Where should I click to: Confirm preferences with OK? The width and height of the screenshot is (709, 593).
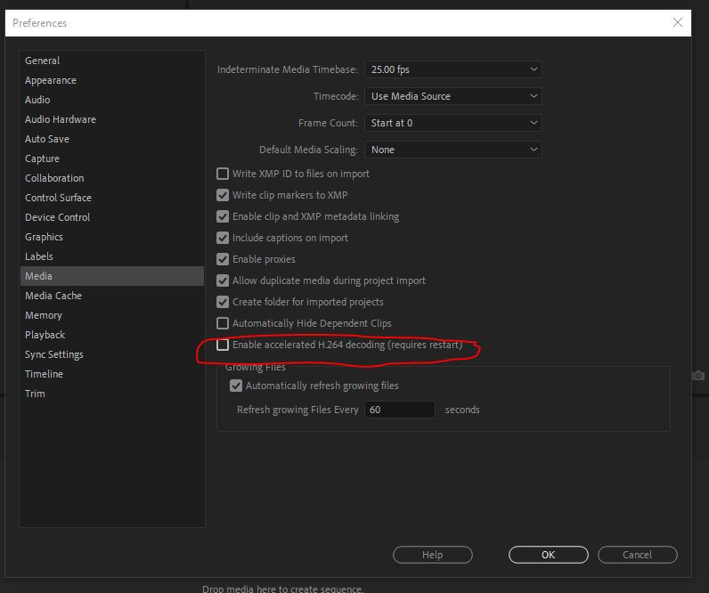(549, 555)
